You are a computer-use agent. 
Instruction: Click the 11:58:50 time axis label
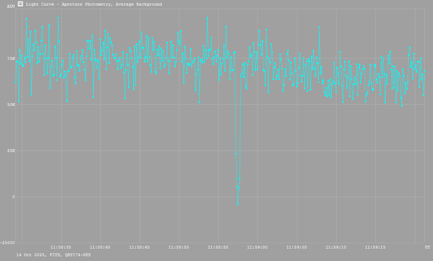click(179, 247)
